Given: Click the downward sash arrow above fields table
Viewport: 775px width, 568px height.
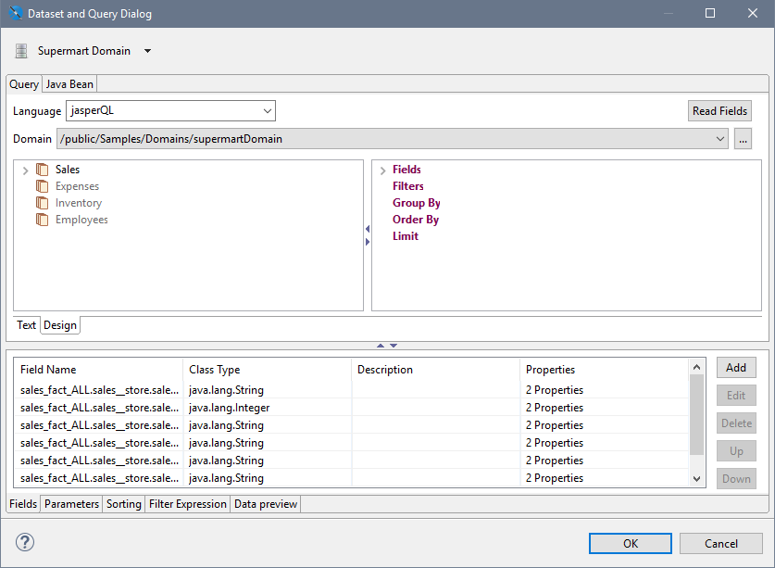Looking at the screenshot, I should pos(394,346).
